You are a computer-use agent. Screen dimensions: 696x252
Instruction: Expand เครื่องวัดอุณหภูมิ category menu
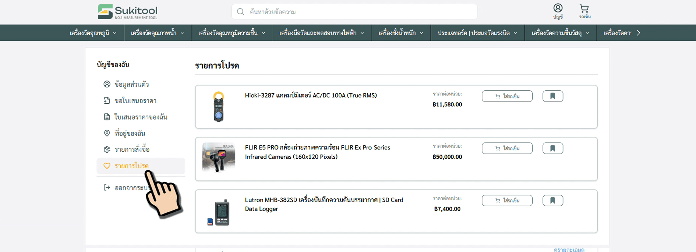click(93, 33)
